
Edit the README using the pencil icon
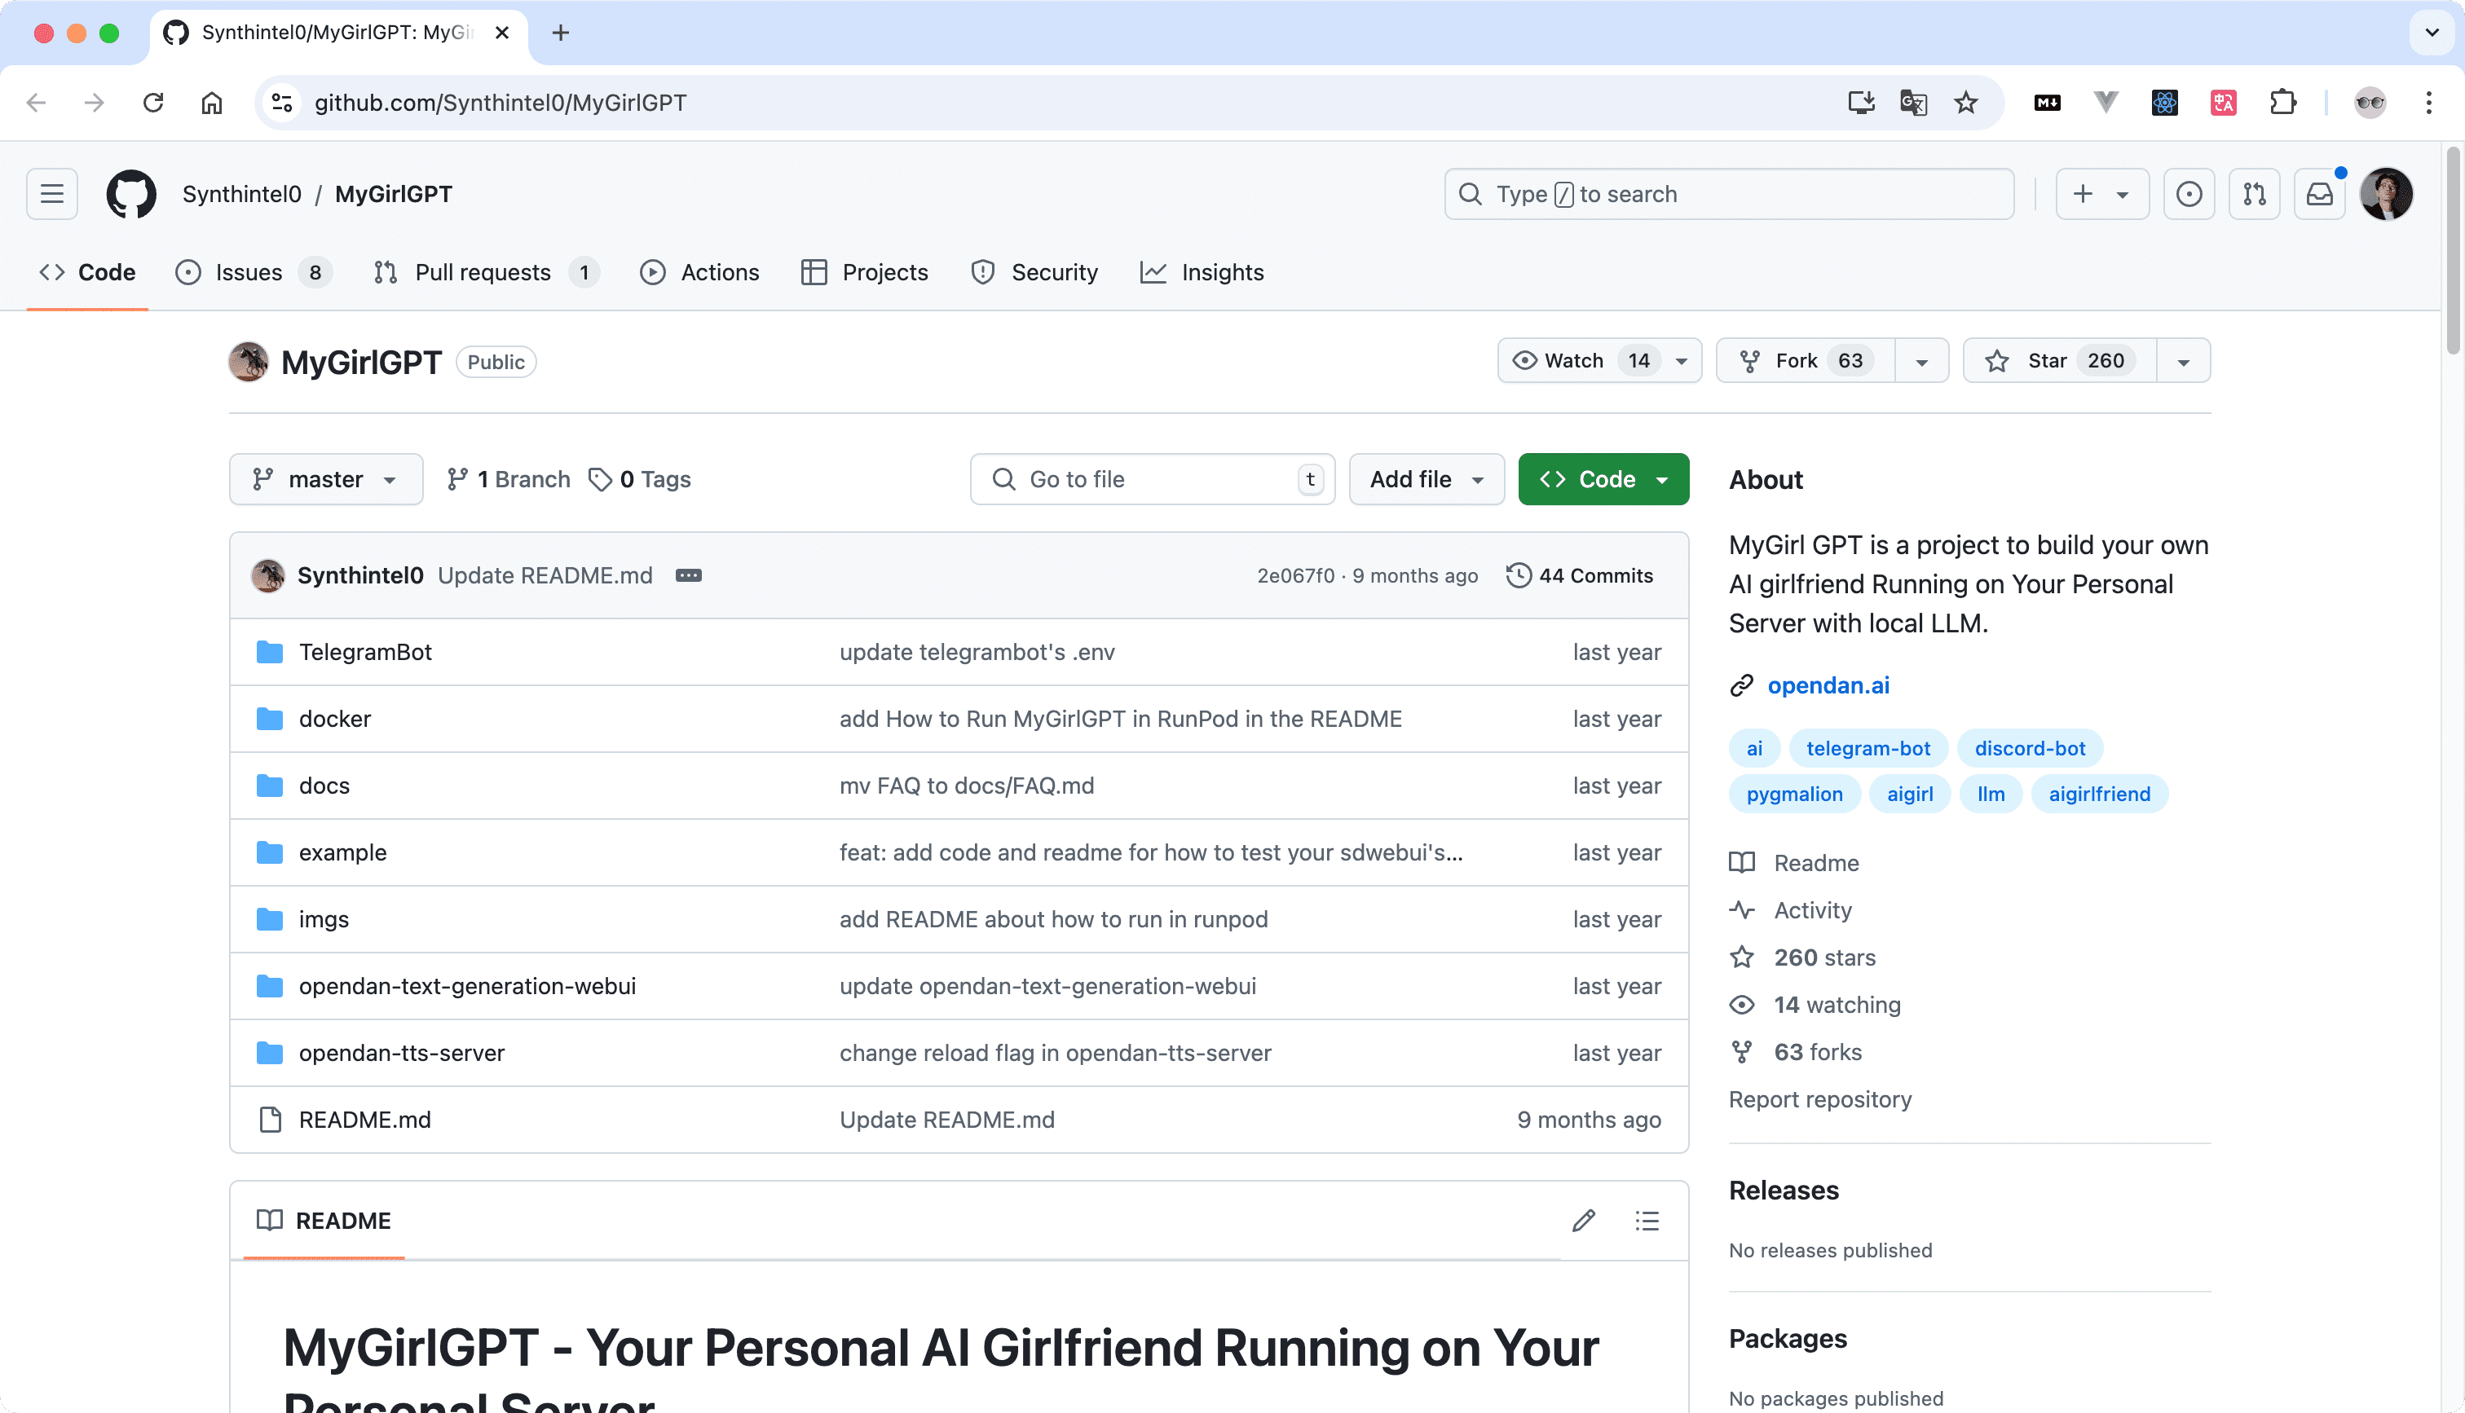click(1584, 1220)
